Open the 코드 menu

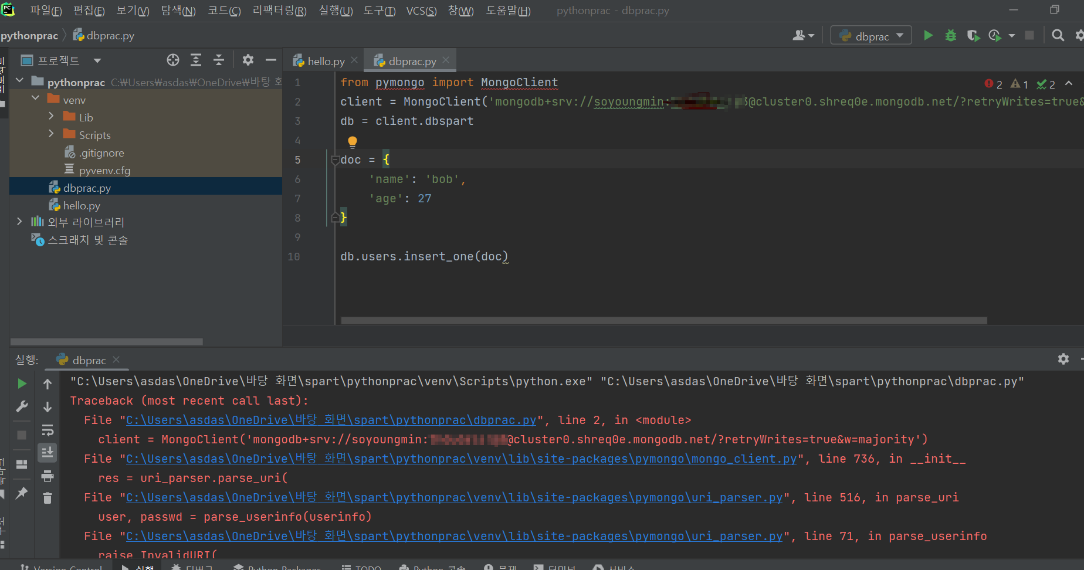[224, 11]
